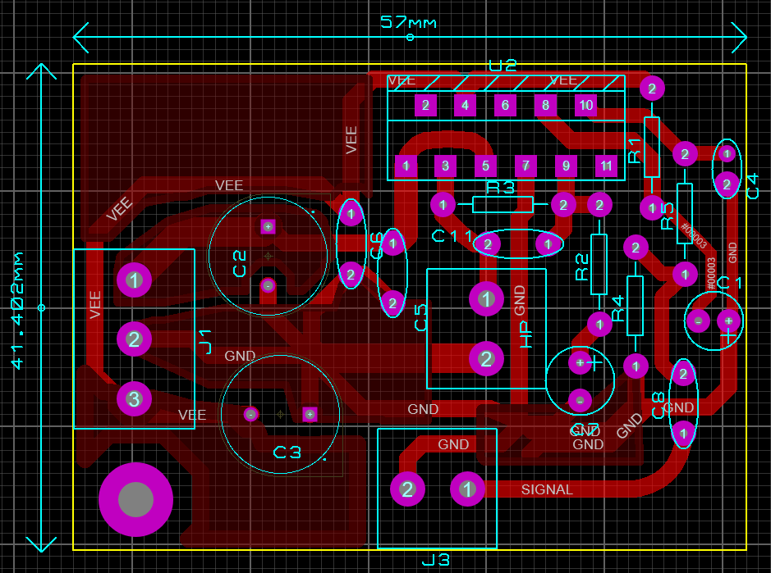Select the R3 designator text
Image resolution: width=771 pixels, height=573 pixels.
pos(501,187)
